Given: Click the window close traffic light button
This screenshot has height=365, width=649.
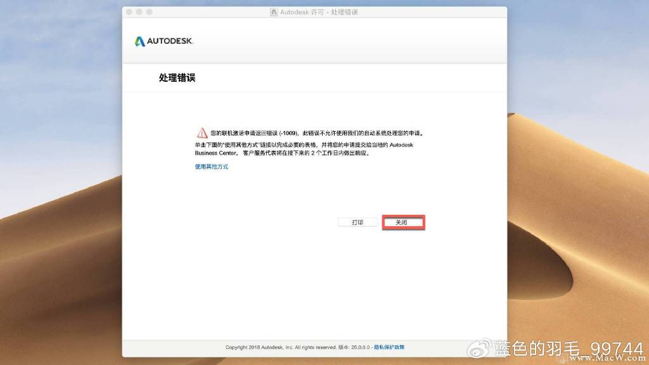Looking at the screenshot, I should click(x=129, y=12).
